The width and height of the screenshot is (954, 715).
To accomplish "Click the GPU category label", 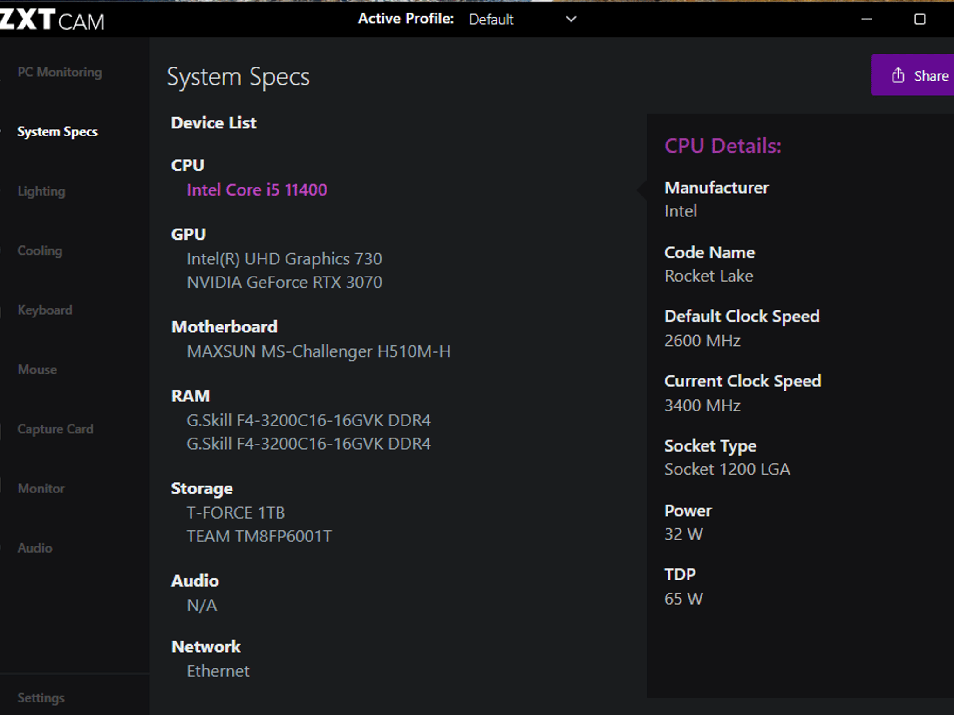I will tap(188, 234).
